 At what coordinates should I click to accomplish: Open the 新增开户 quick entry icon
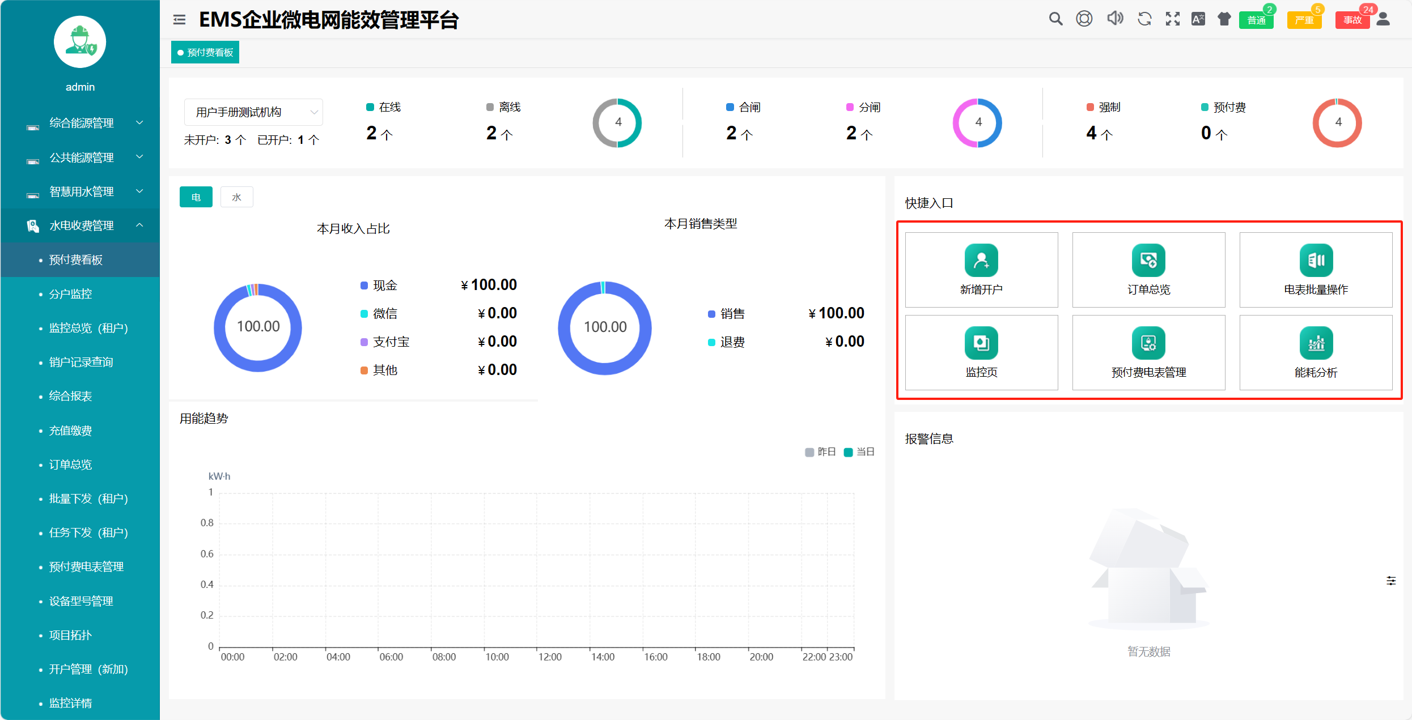pos(981,260)
